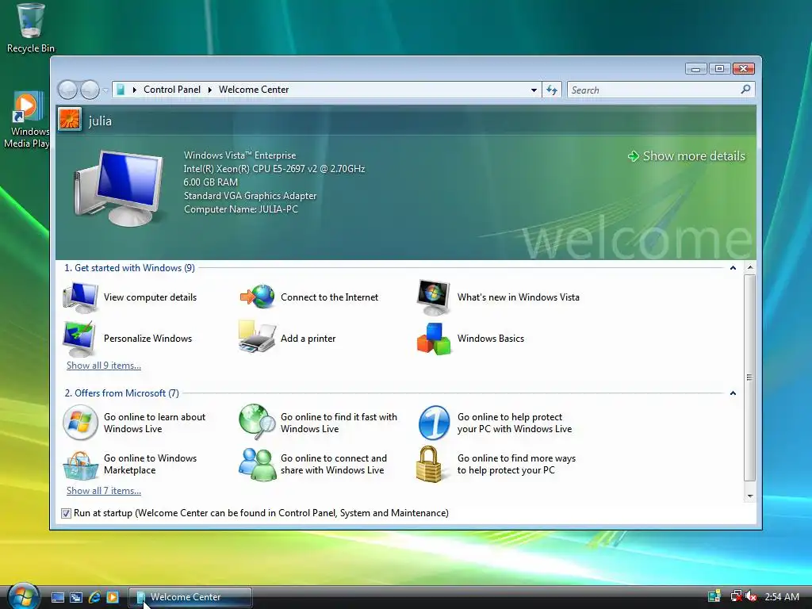The width and height of the screenshot is (812, 609).
Task: Click the muted volume tray icon
Action: 752,596
